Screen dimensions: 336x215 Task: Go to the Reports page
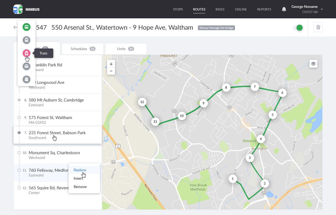(264, 9)
